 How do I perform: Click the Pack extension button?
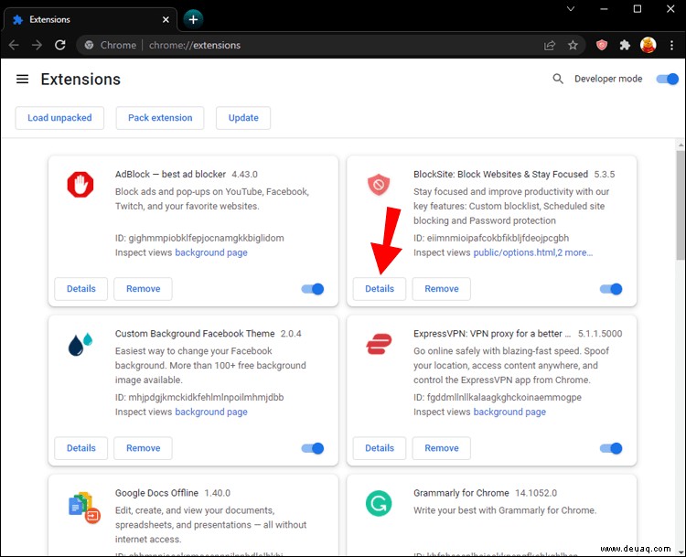[160, 118]
